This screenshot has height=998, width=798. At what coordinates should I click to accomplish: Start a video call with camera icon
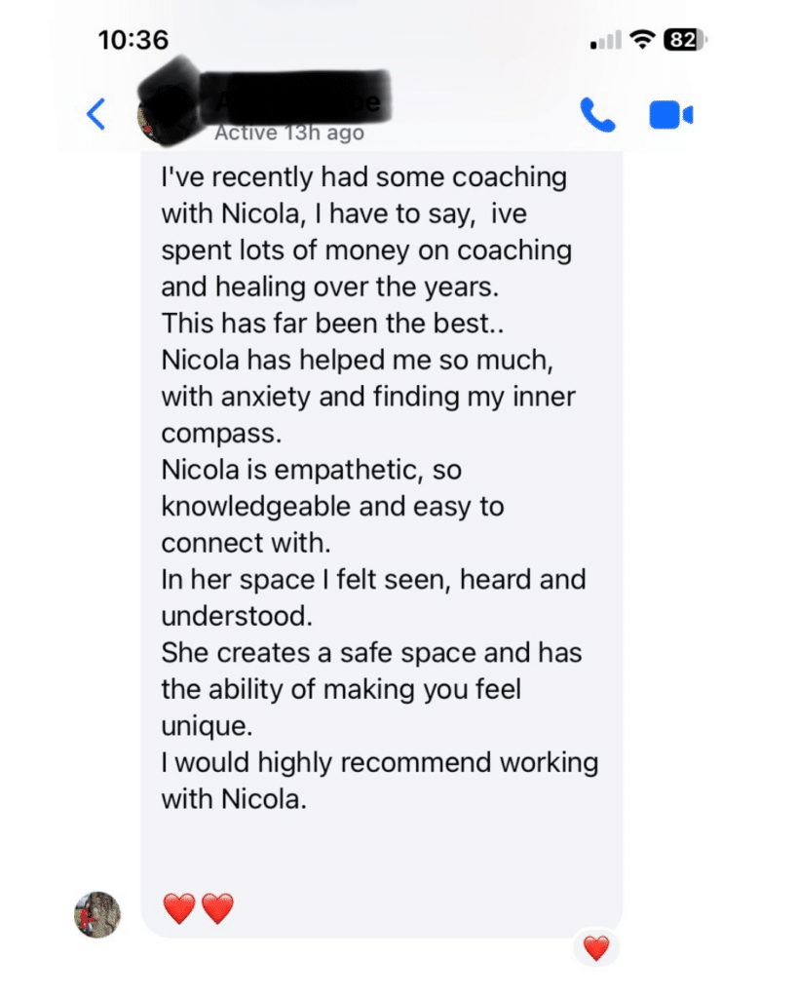point(670,115)
